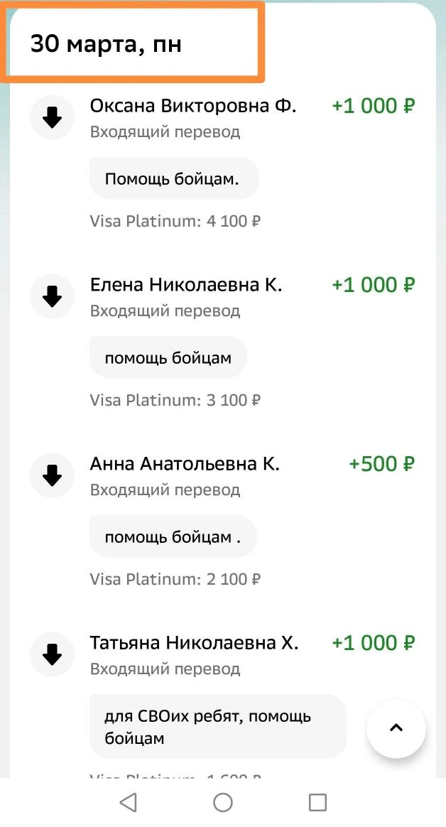Open transfer from Елена Николаевна К.

(x=186, y=286)
